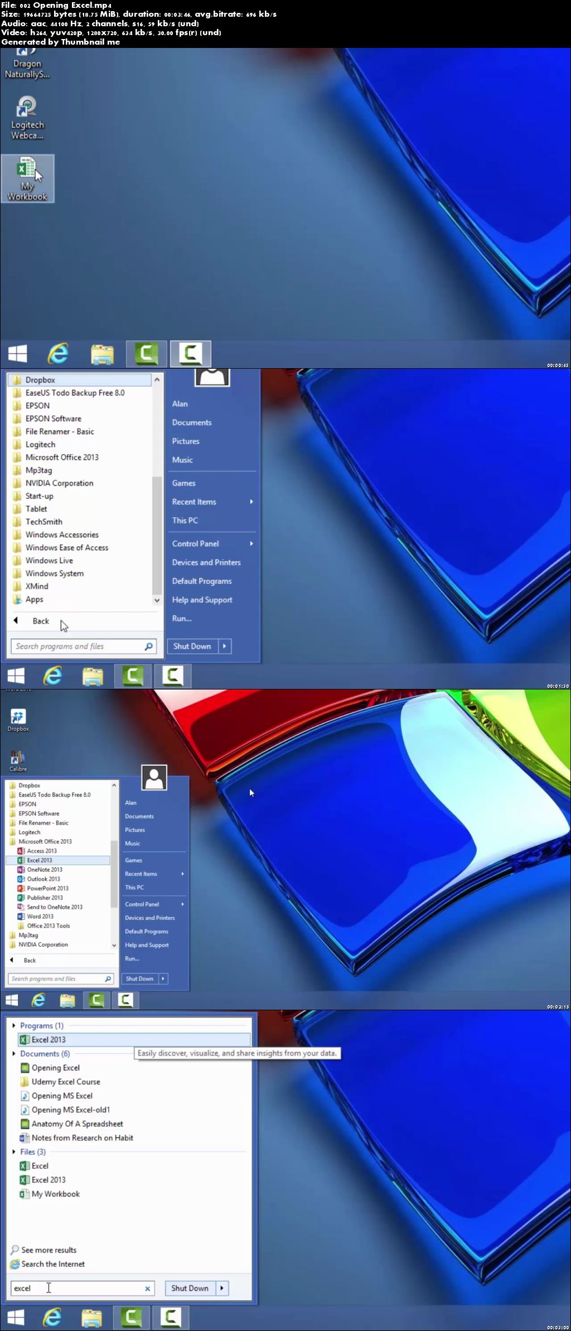Open the Shut Down options arrow in the 00:02:15 frame
571x1331 pixels.
tap(163, 978)
